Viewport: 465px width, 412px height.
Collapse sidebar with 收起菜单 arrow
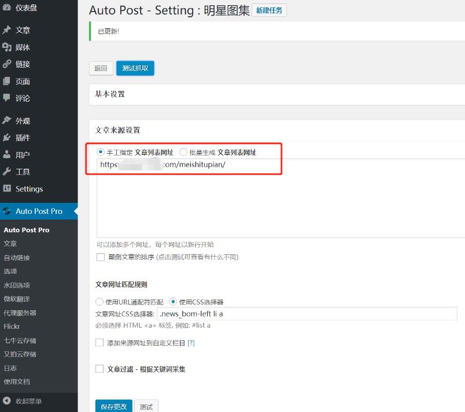pyautogui.click(x=7, y=401)
